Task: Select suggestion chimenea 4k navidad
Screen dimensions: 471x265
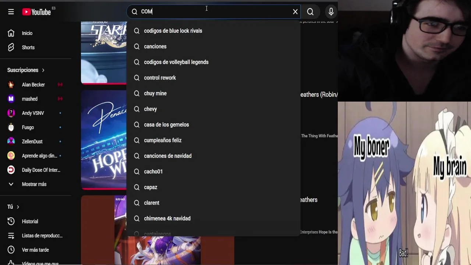Action: 213,219
